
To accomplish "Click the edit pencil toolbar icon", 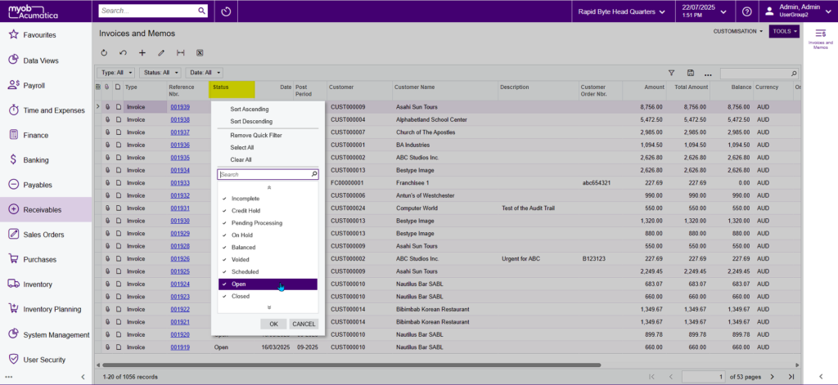I will click(x=161, y=53).
